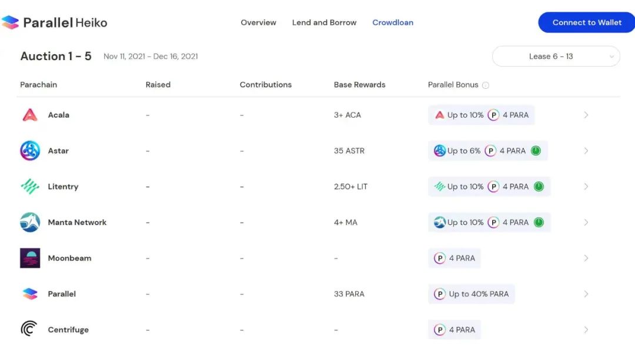Image resolution: width=635 pixels, height=355 pixels.
Task: Open the Lend and Borrow tab
Action: pyautogui.click(x=325, y=23)
